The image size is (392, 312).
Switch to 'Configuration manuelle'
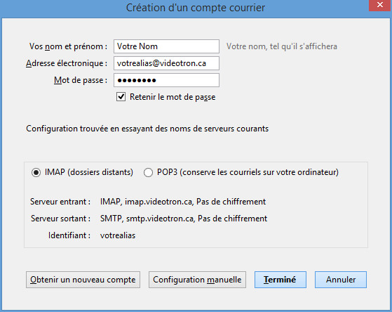(197, 280)
